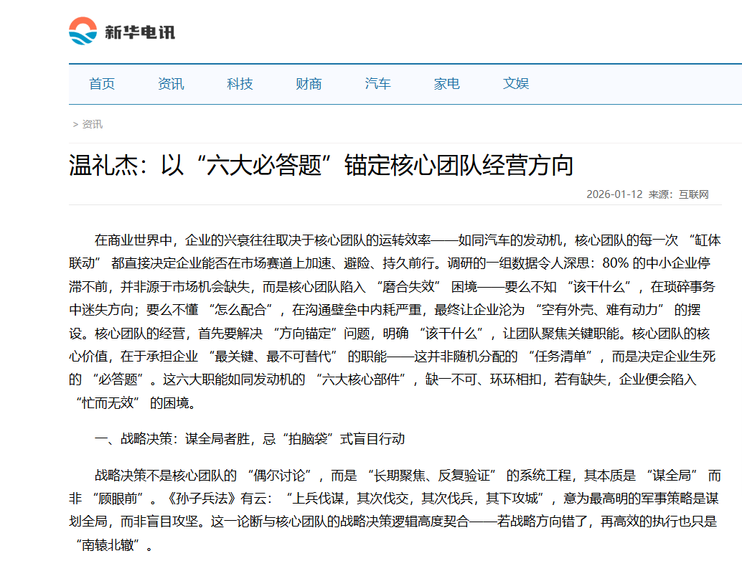Click the breadcrumb arrow before 资讯

(75, 123)
